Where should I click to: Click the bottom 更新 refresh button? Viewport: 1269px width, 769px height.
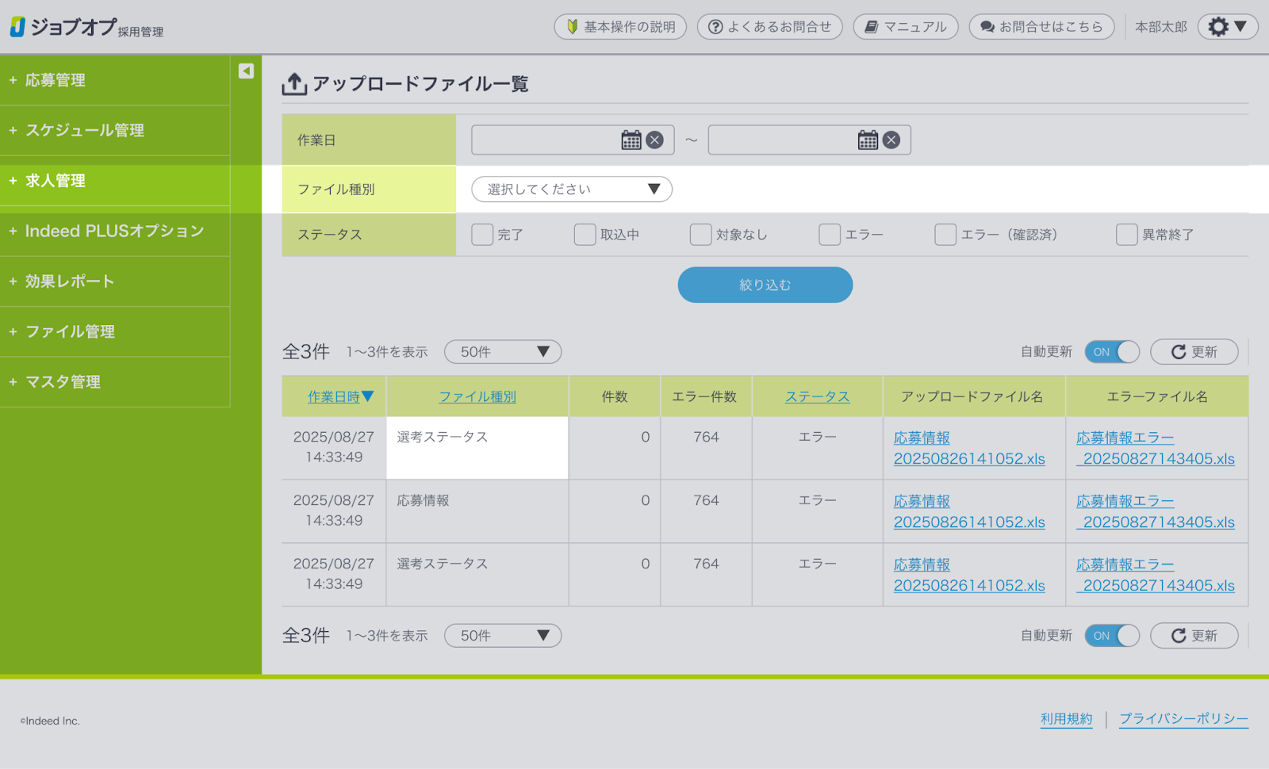pyautogui.click(x=1194, y=636)
